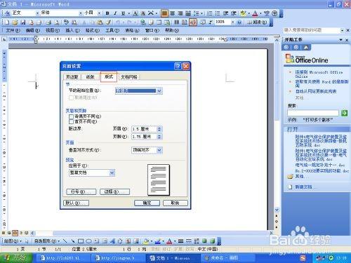This screenshot has height=263, width=351.
Task: Open the 文件 menu in Word
Action: 13,30
